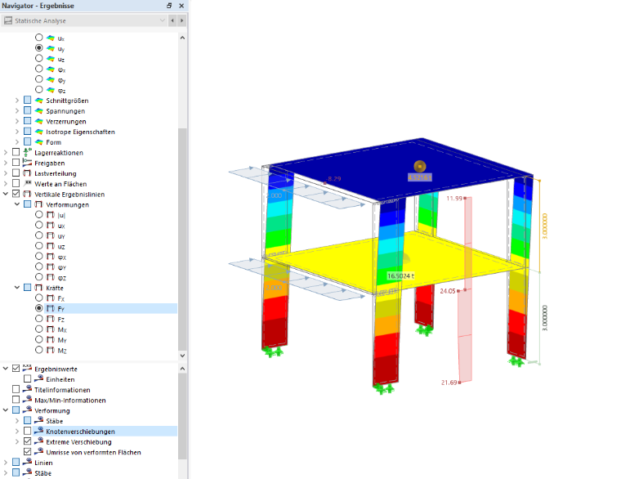This screenshot has width=621, height=479.
Task: Collapse the Vertikale Ergebnislinien node
Action: click(6, 194)
